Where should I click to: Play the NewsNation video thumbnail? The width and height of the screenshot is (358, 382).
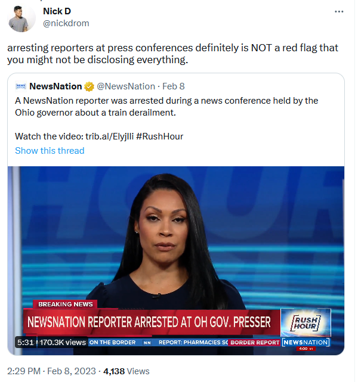pyautogui.click(x=176, y=260)
